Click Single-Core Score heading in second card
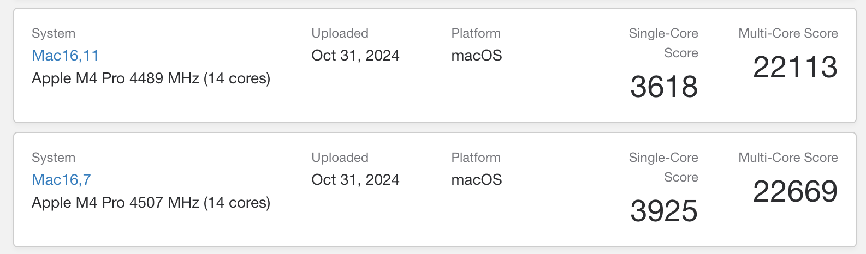 pyautogui.click(x=663, y=167)
